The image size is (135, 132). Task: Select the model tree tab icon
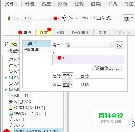pyautogui.click(x=6, y=43)
